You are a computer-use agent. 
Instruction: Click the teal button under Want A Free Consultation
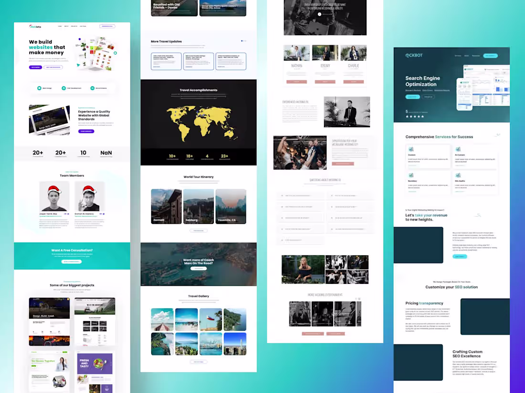[72, 261]
